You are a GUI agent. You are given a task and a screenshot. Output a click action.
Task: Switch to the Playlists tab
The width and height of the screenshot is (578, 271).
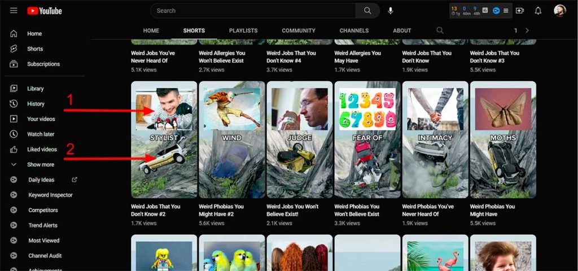(x=243, y=30)
